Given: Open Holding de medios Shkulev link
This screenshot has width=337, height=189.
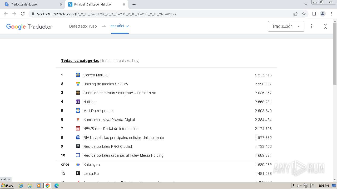Looking at the screenshot, I should 106,84.
